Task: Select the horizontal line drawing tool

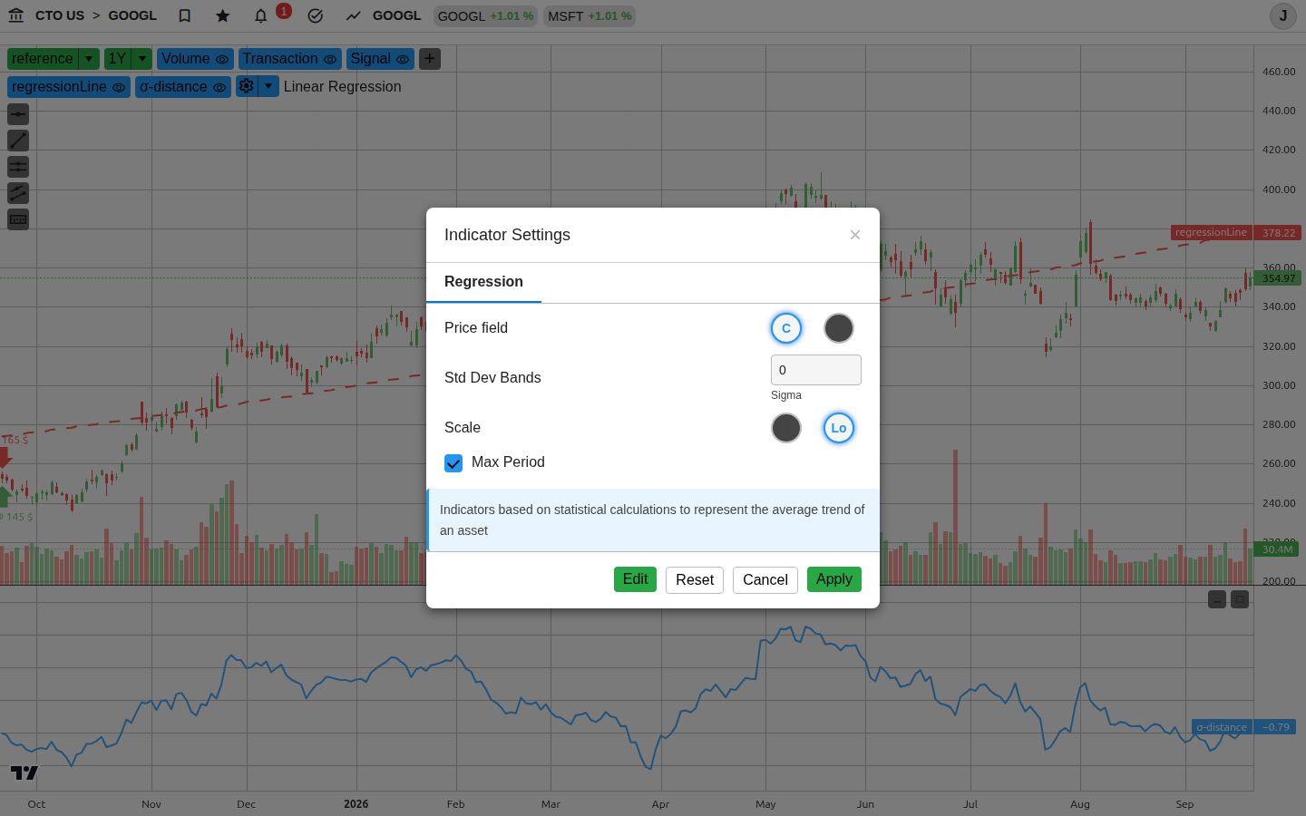Action: [x=18, y=114]
